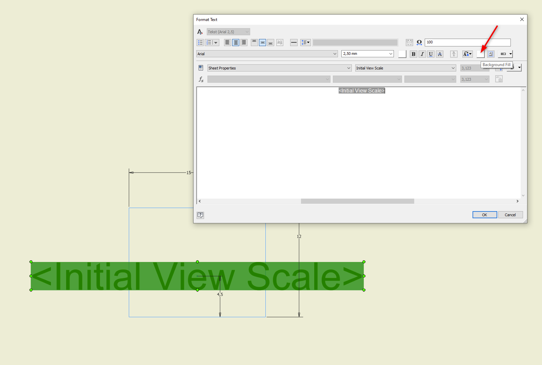Align text to middle vertically
The width and height of the screenshot is (542, 365).
coord(262,42)
